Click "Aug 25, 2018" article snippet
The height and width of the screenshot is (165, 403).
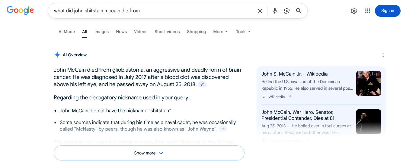click(x=306, y=129)
